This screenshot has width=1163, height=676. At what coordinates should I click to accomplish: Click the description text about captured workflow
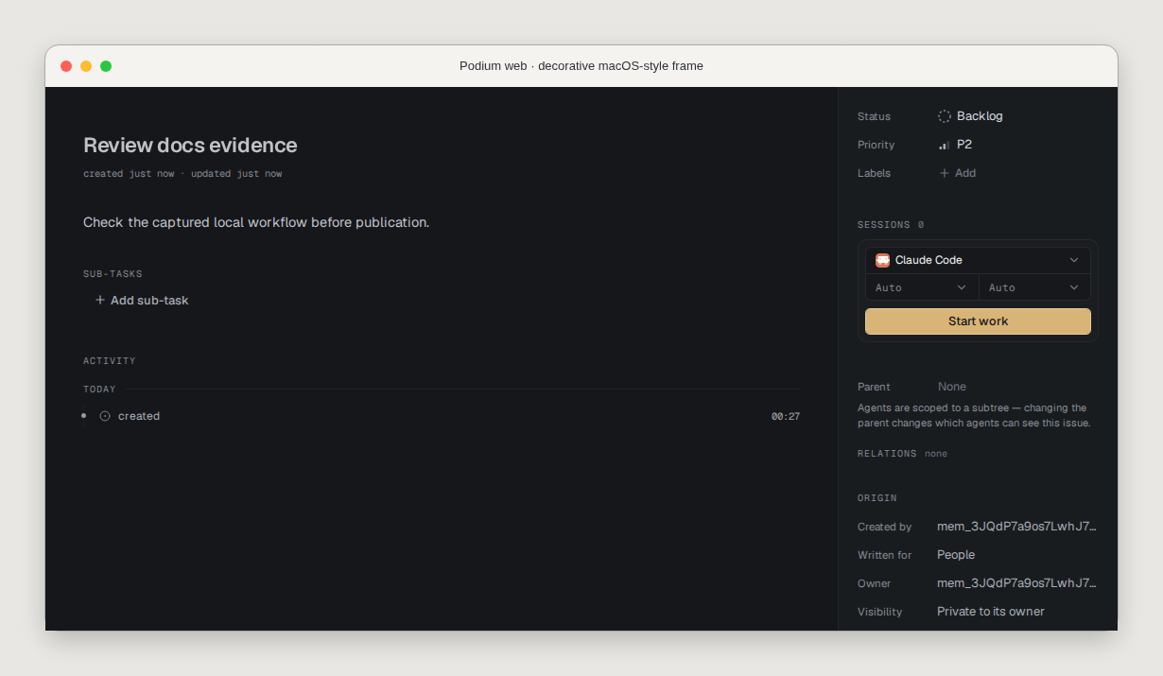tap(256, 222)
